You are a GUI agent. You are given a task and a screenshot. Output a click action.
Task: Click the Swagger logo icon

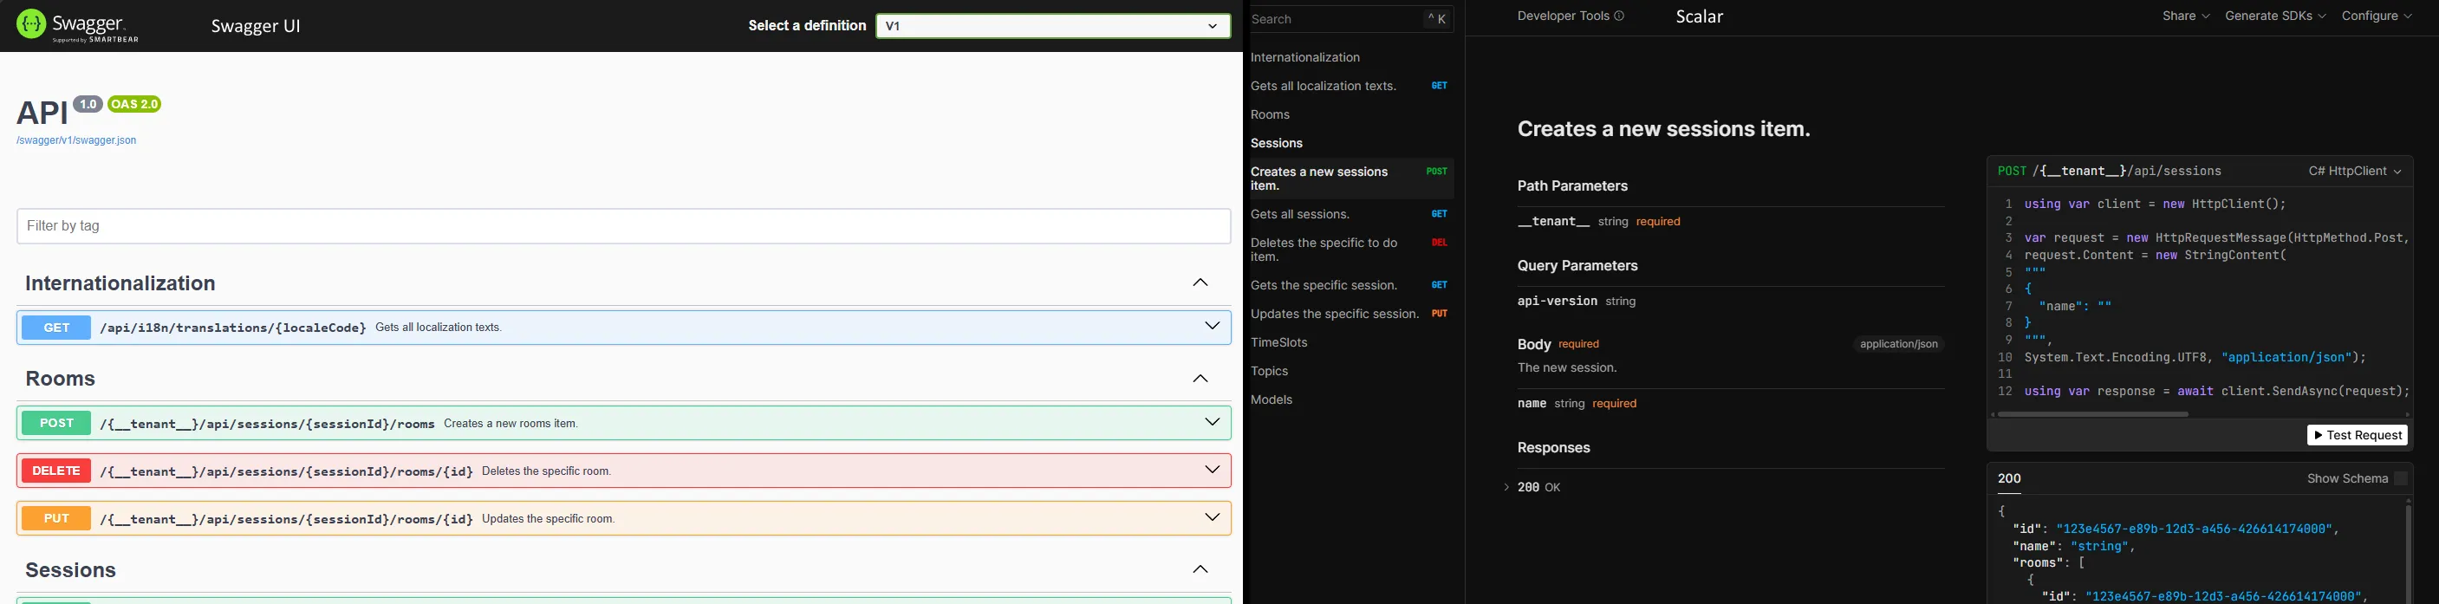point(31,24)
